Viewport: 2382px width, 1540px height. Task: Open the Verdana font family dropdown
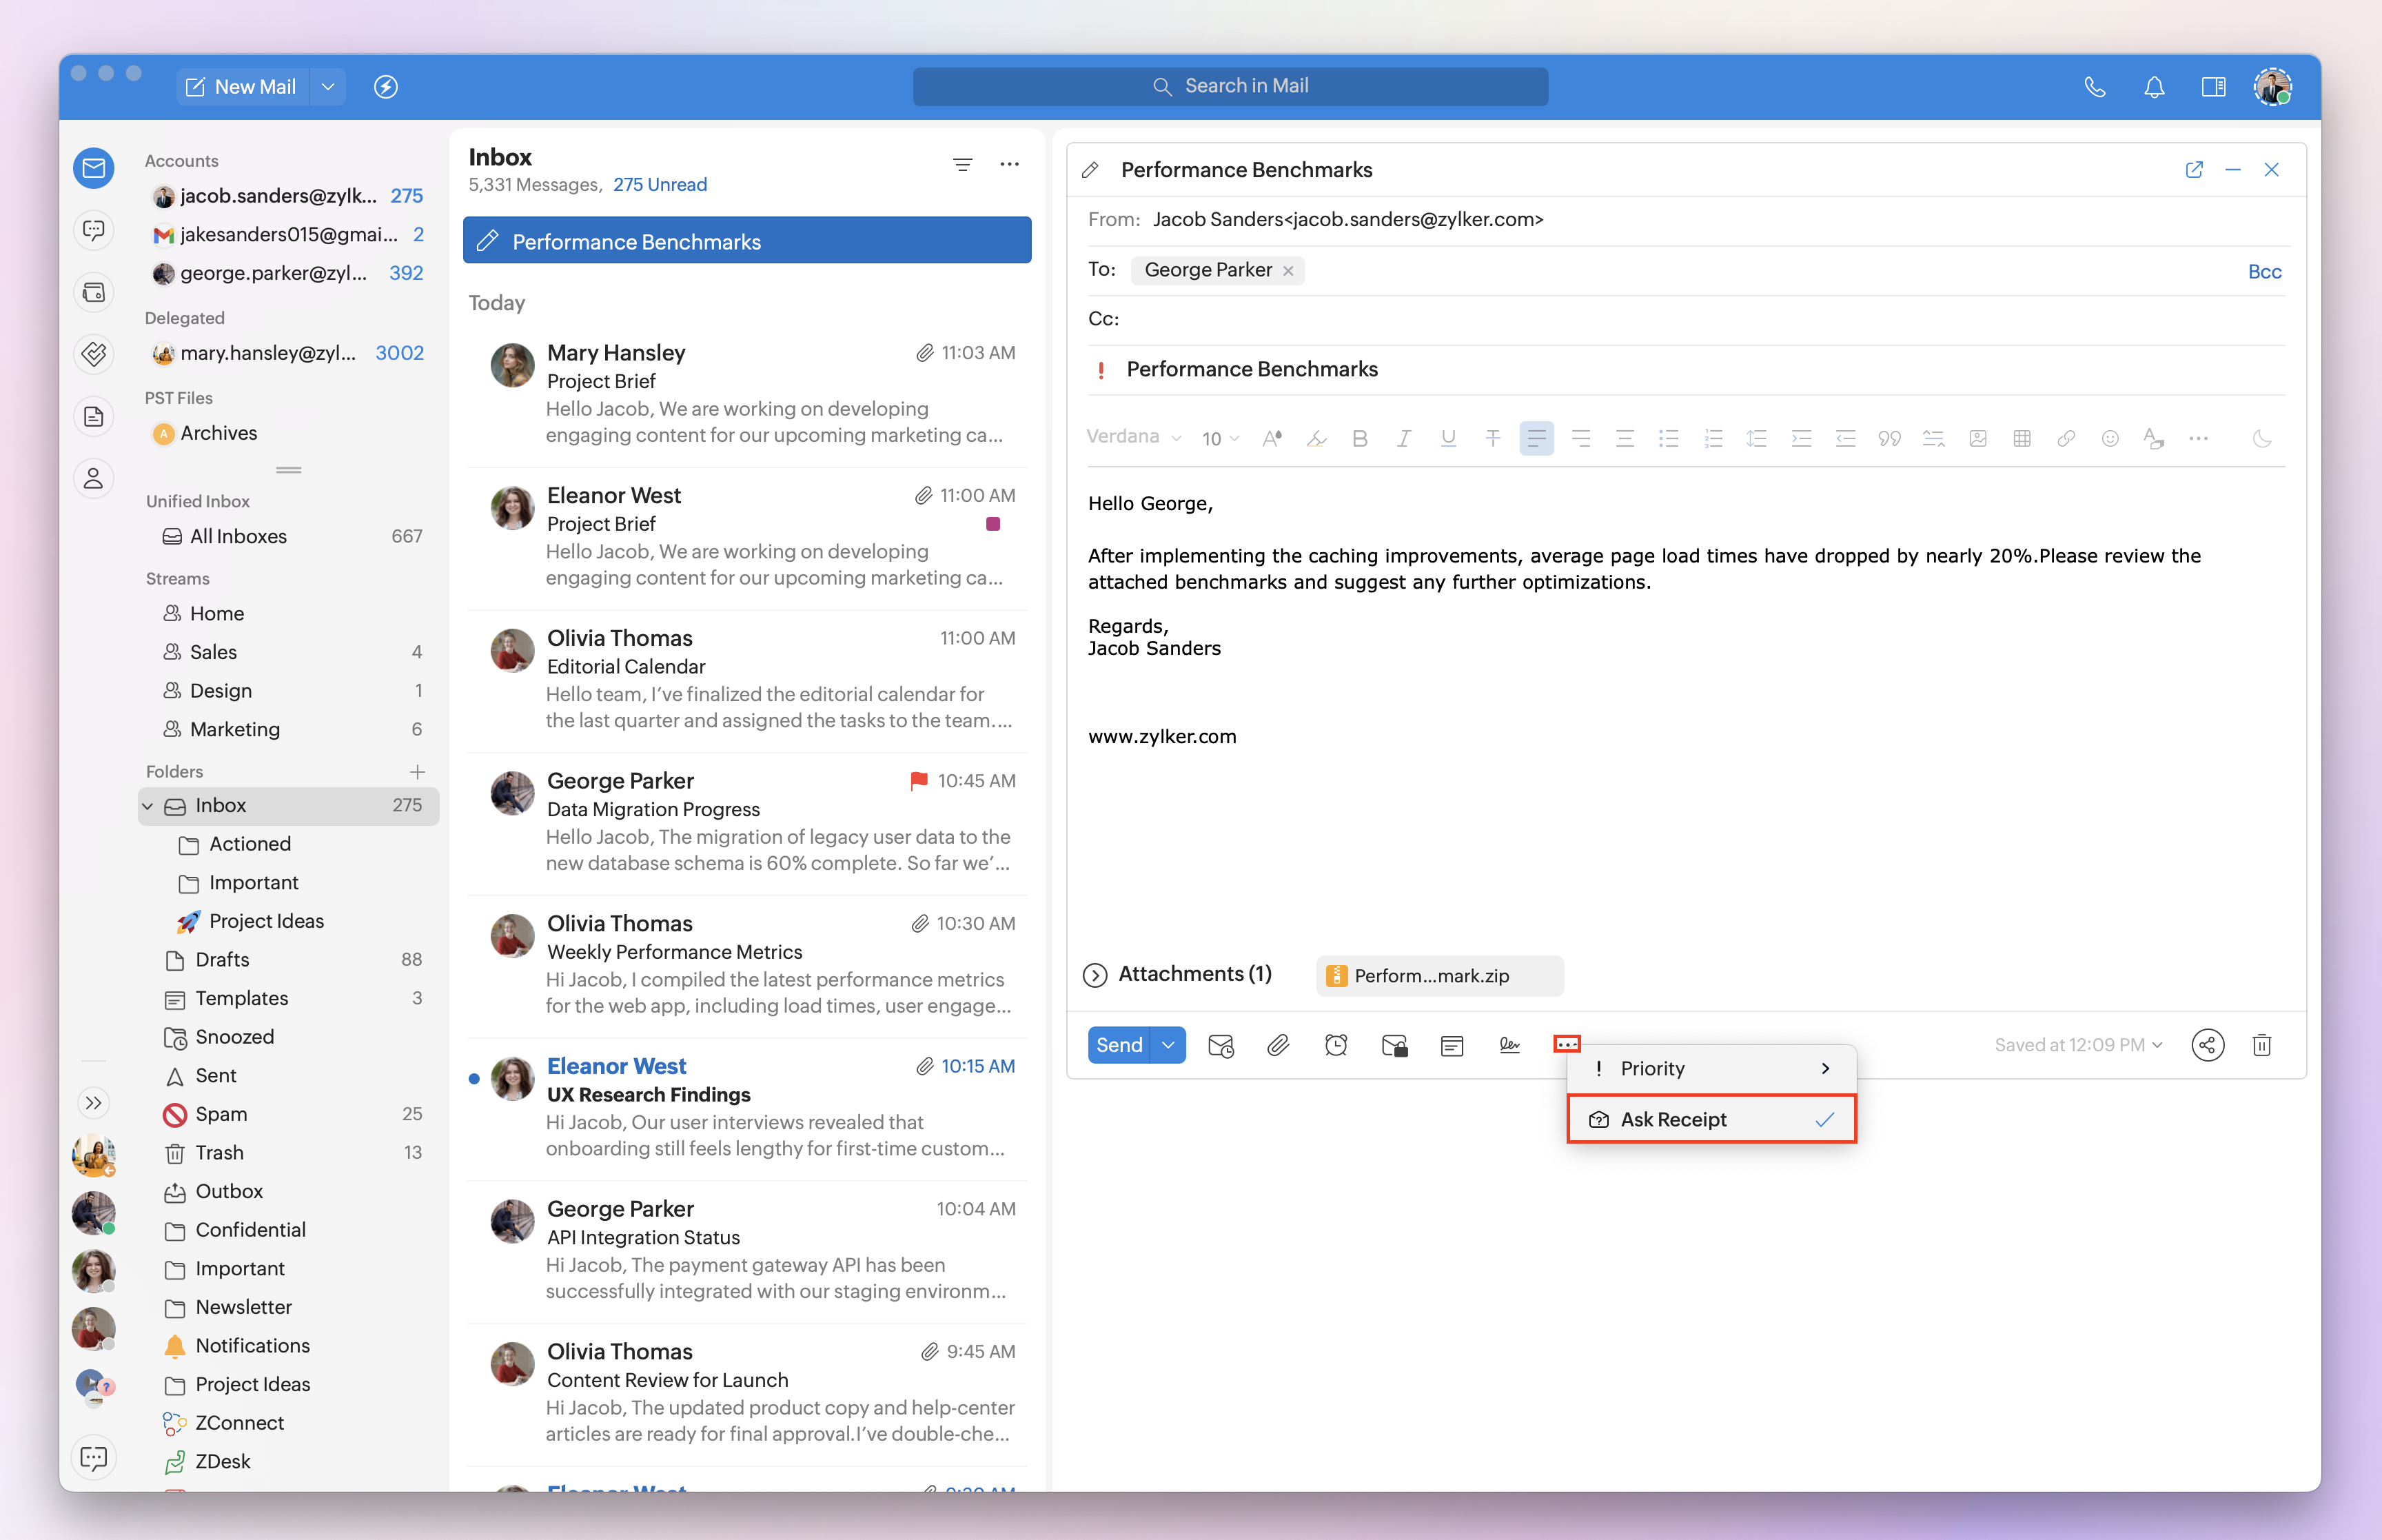(1134, 437)
